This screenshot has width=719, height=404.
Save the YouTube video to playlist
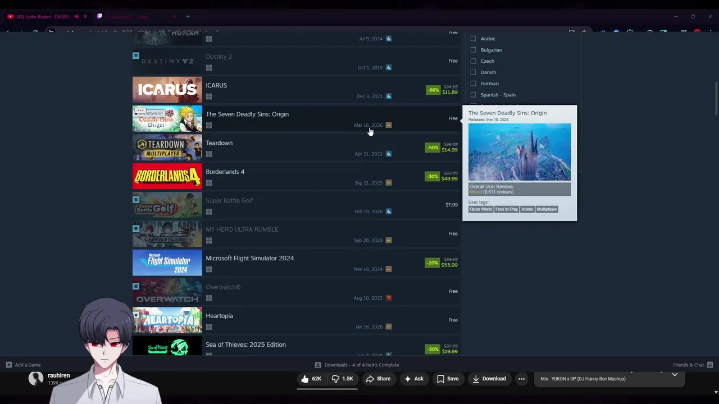pyautogui.click(x=448, y=379)
